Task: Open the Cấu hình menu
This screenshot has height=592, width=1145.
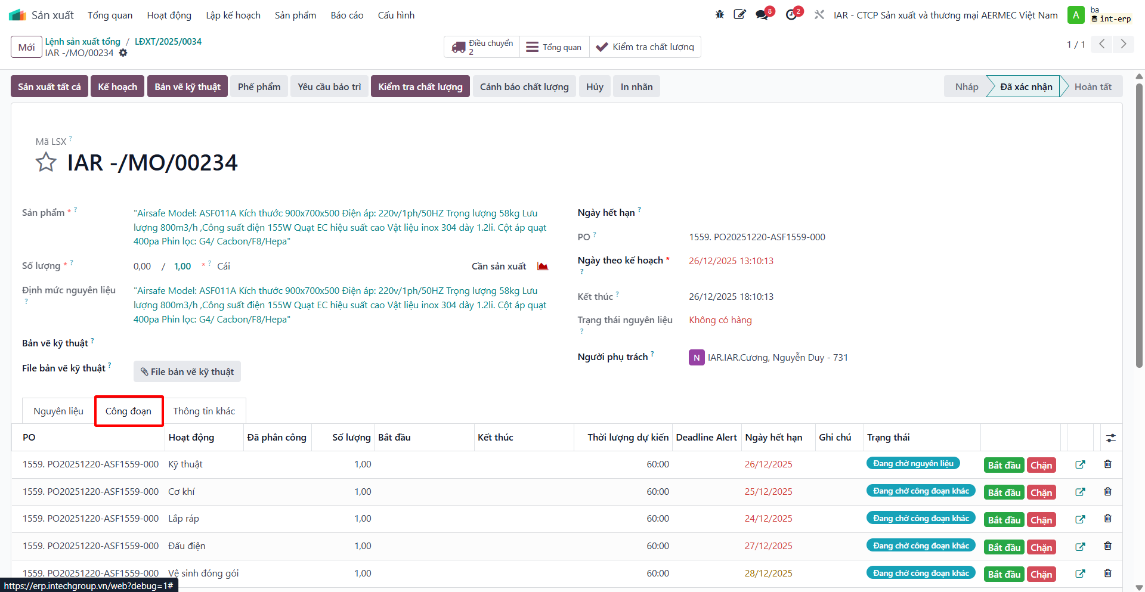Action: coord(396,15)
